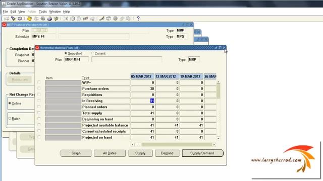Click Oracle icon in Horizontal Material Plan title bar
This screenshot has height=181, width=323.
point(37,48)
